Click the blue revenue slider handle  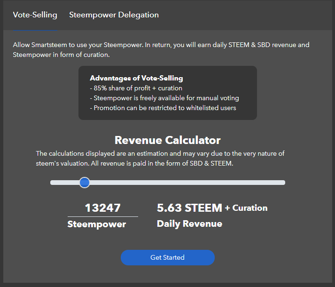[85, 183]
